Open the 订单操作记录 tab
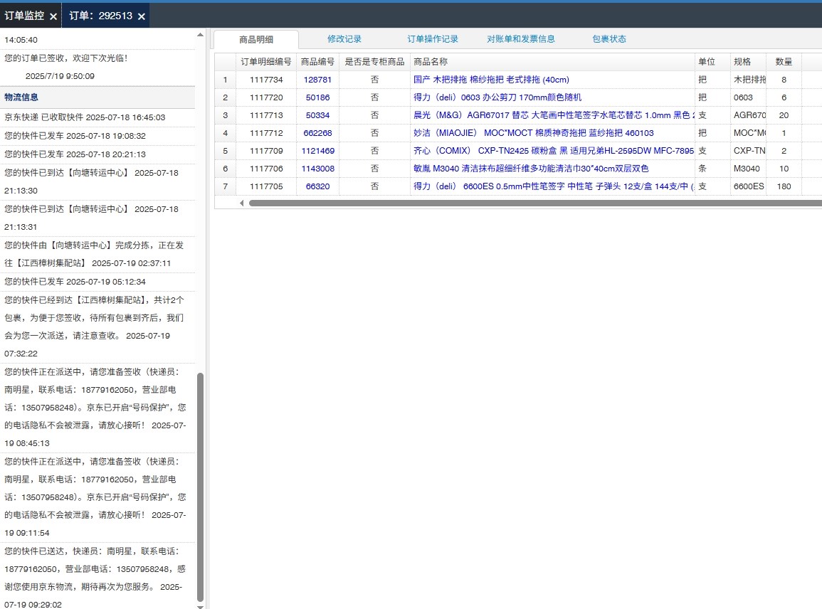 point(433,39)
